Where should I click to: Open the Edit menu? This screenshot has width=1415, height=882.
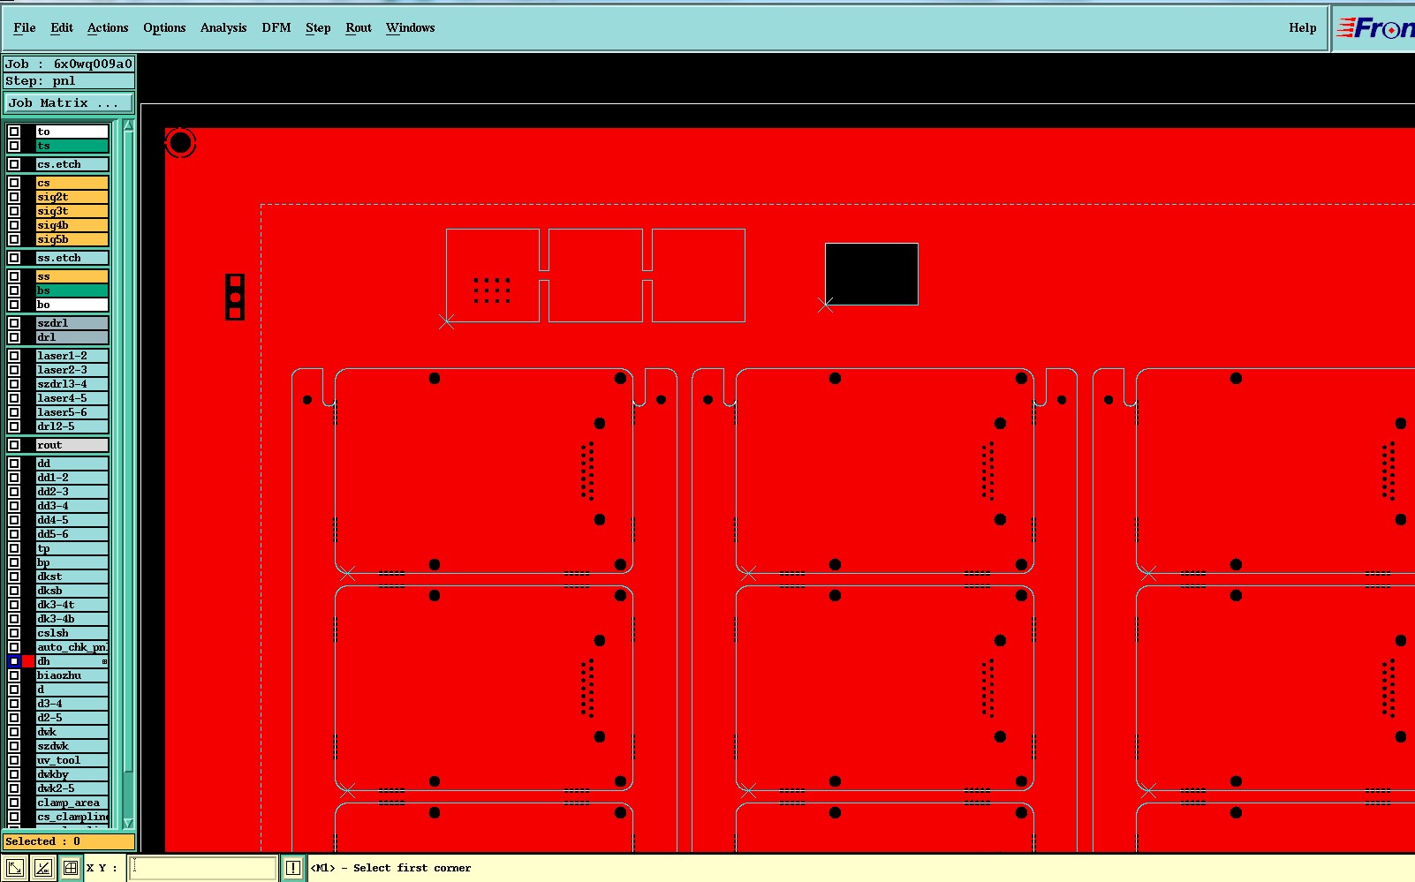(x=62, y=28)
